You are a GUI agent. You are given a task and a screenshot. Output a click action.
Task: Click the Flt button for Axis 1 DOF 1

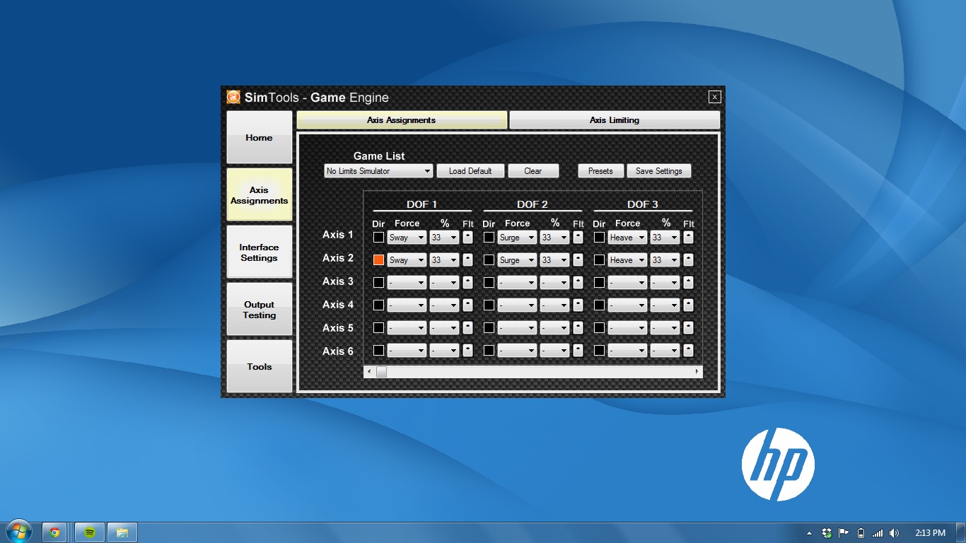click(467, 238)
